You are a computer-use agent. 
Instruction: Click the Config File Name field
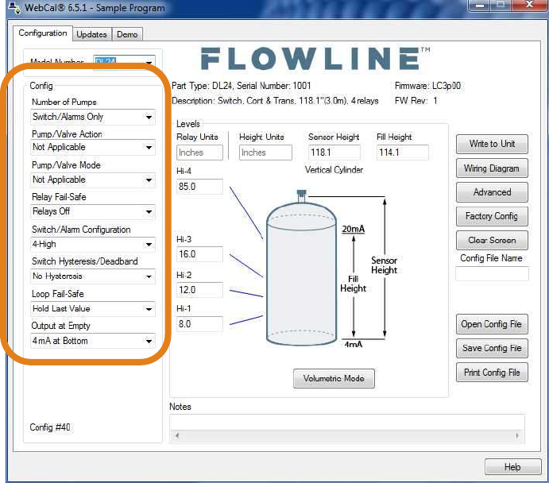492,274
